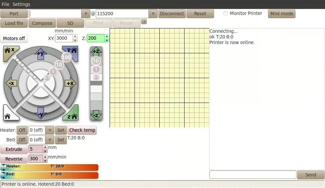This screenshot has height=188, width=325.
Task: Click the G-code command input field
Action: click(x=253, y=175)
